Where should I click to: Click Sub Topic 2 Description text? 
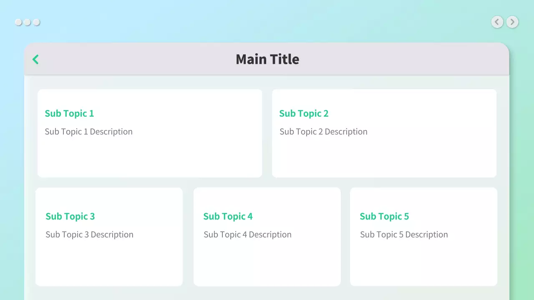(x=323, y=132)
